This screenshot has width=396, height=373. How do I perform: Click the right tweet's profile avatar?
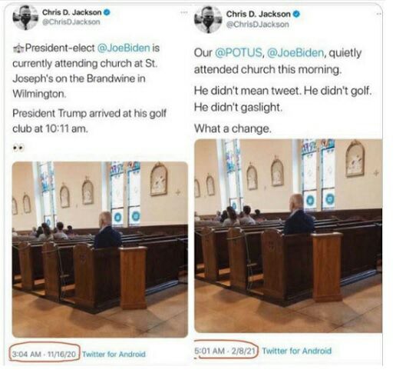click(208, 20)
